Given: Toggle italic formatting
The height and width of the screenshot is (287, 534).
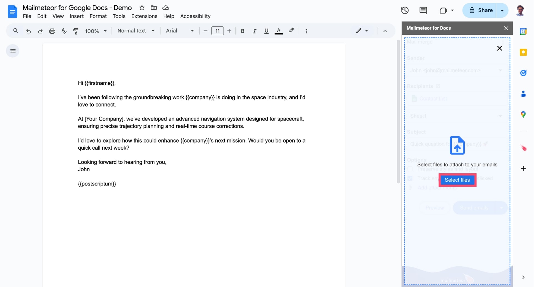Looking at the screenshot, I should tap(254, 31).
